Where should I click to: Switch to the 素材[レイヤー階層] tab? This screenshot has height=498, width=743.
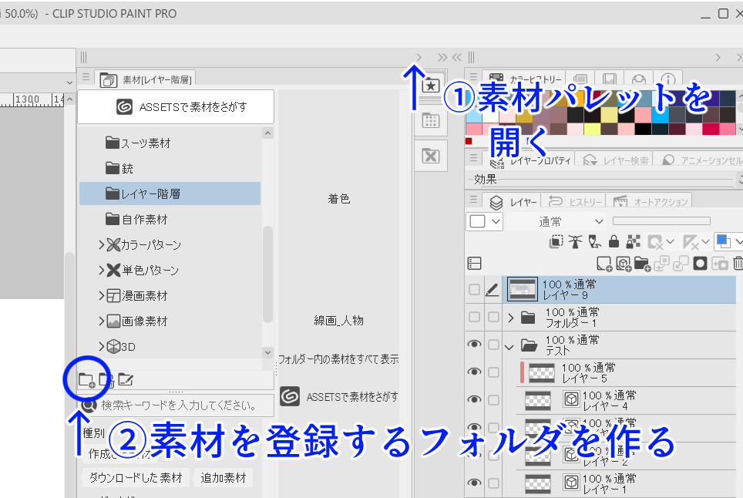click(146, 79)
